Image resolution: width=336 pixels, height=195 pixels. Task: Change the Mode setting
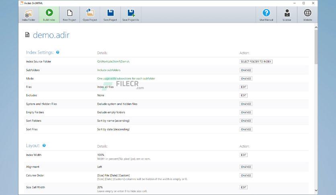246,79
